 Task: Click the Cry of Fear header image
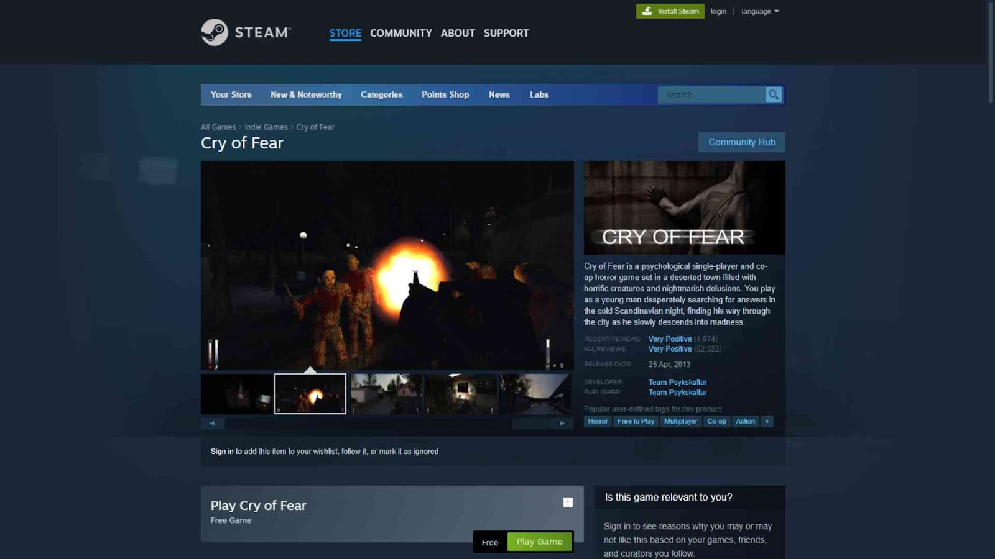(x=685, y=208)
